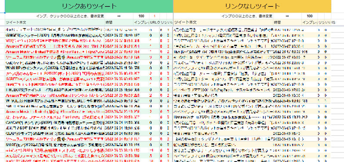Click the ツイート本文 column header in link section
Image resolution: width=344 pixels, height=162 pixels.
point(55,22)
